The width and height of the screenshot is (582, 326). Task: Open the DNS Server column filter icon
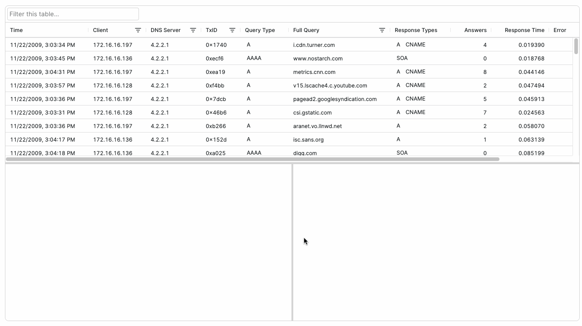pos(193,30)
